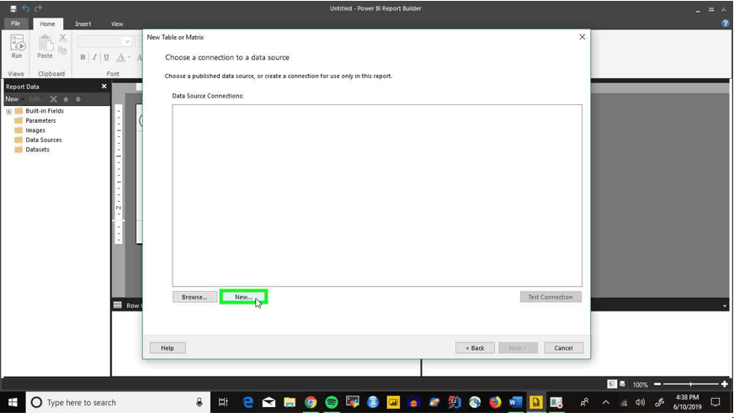The height and width of the screenshot is (418, 734).
Task: Open the font family combo box
Action: coord(105,41)
